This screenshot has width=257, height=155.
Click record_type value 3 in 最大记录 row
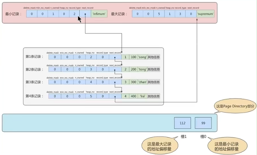click(x=180, y=14)
